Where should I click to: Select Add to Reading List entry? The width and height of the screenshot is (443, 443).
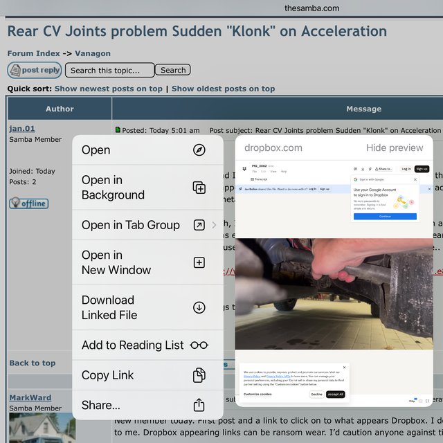tap(147, 345)
